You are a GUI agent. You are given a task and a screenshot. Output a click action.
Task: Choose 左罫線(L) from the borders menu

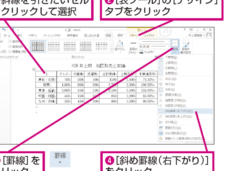(x=185, y=68)
